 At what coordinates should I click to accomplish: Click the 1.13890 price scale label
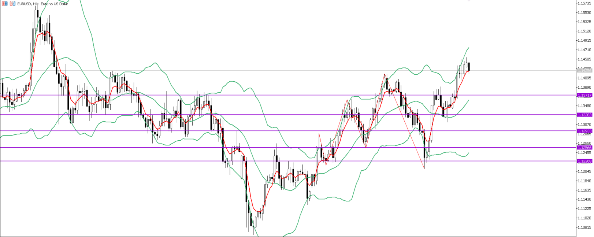point(584,87)
